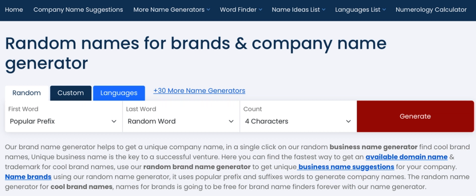The image size is (476, 196).
Task: Follow the +30 More Name Generators link
Action: tap(199, 91)
